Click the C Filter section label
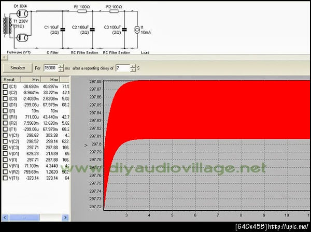311x232 pixels. point(52,52)
